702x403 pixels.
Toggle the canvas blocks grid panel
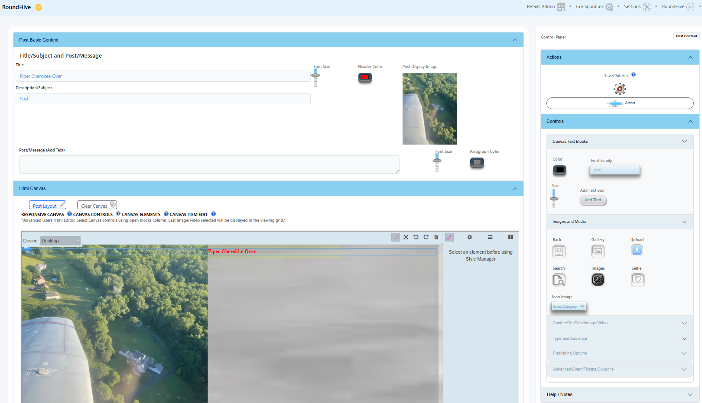510,237
